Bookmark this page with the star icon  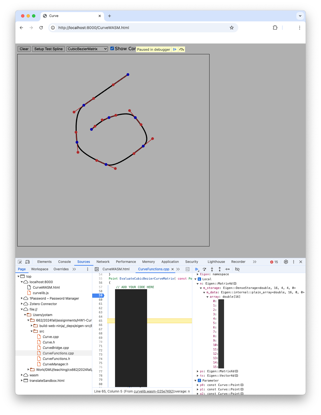tap(232, 28)
